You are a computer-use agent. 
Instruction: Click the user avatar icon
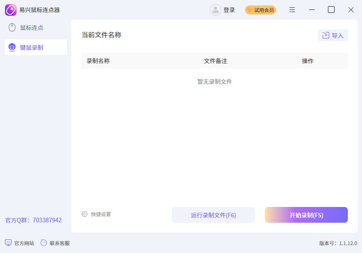[215, 10]
